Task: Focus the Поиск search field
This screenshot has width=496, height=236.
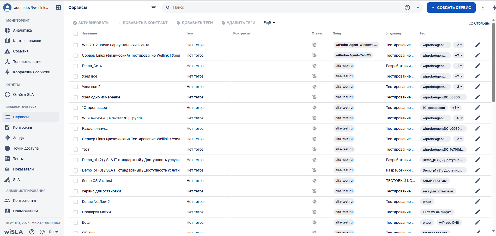Action: click(287, 8)
